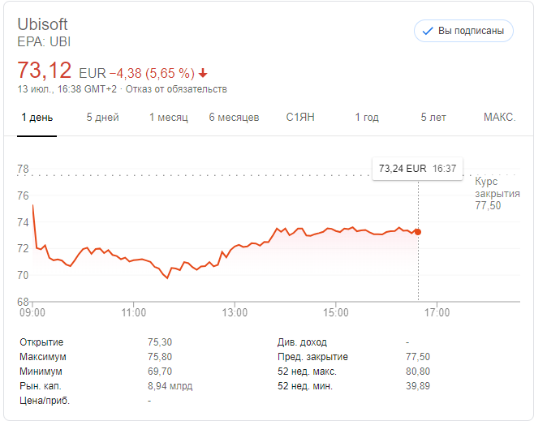Click the 73,12 current price value
Image resolution: width=534 pixels, height=421 pixels.
45,70
